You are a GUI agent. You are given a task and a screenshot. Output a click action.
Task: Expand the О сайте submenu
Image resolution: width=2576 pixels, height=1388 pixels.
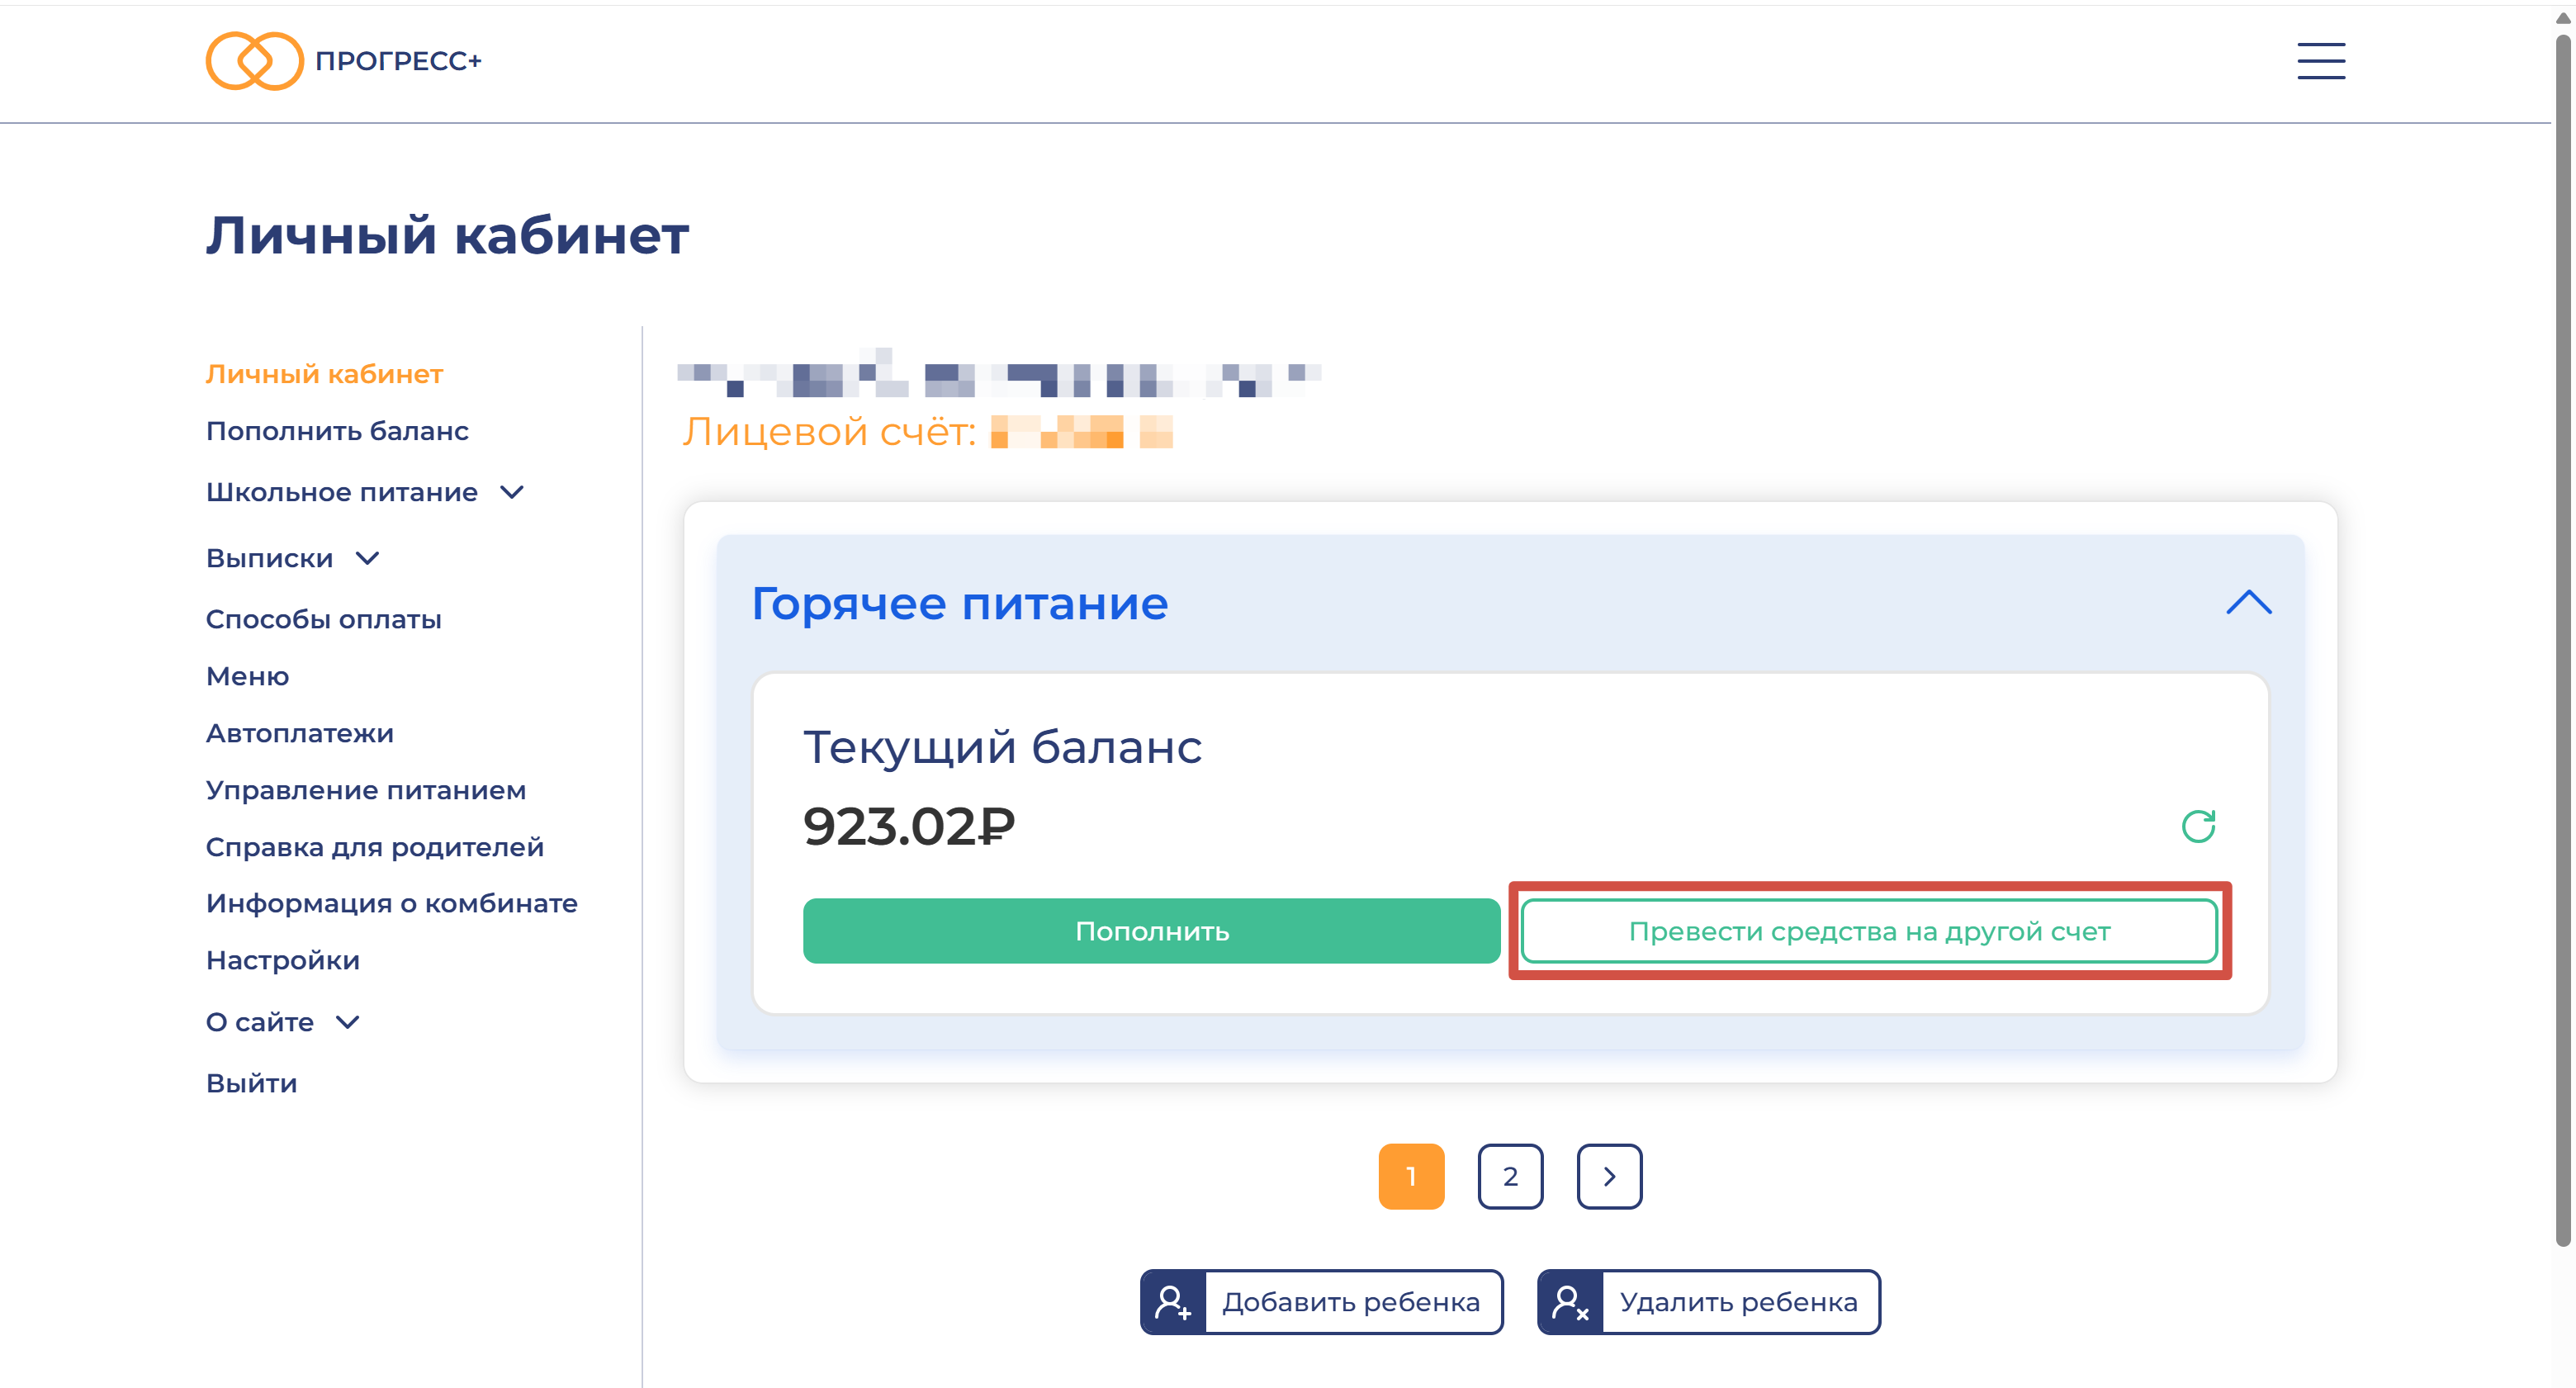347,1022
